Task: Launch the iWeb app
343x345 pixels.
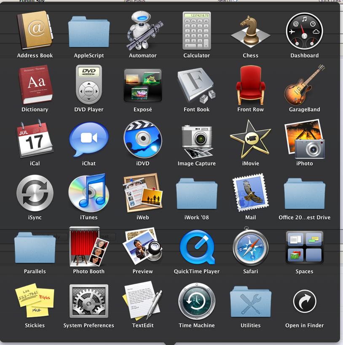Action: (x=143, y=193)
